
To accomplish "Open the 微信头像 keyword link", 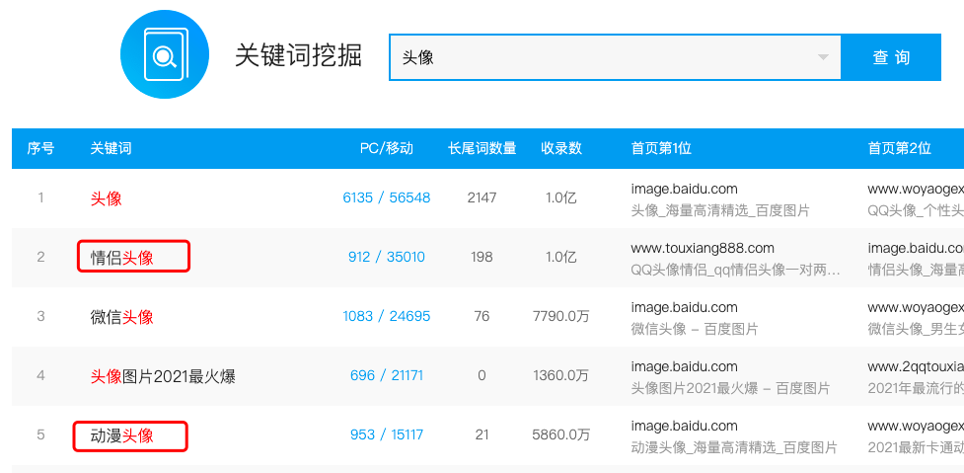I will point(122,317).
